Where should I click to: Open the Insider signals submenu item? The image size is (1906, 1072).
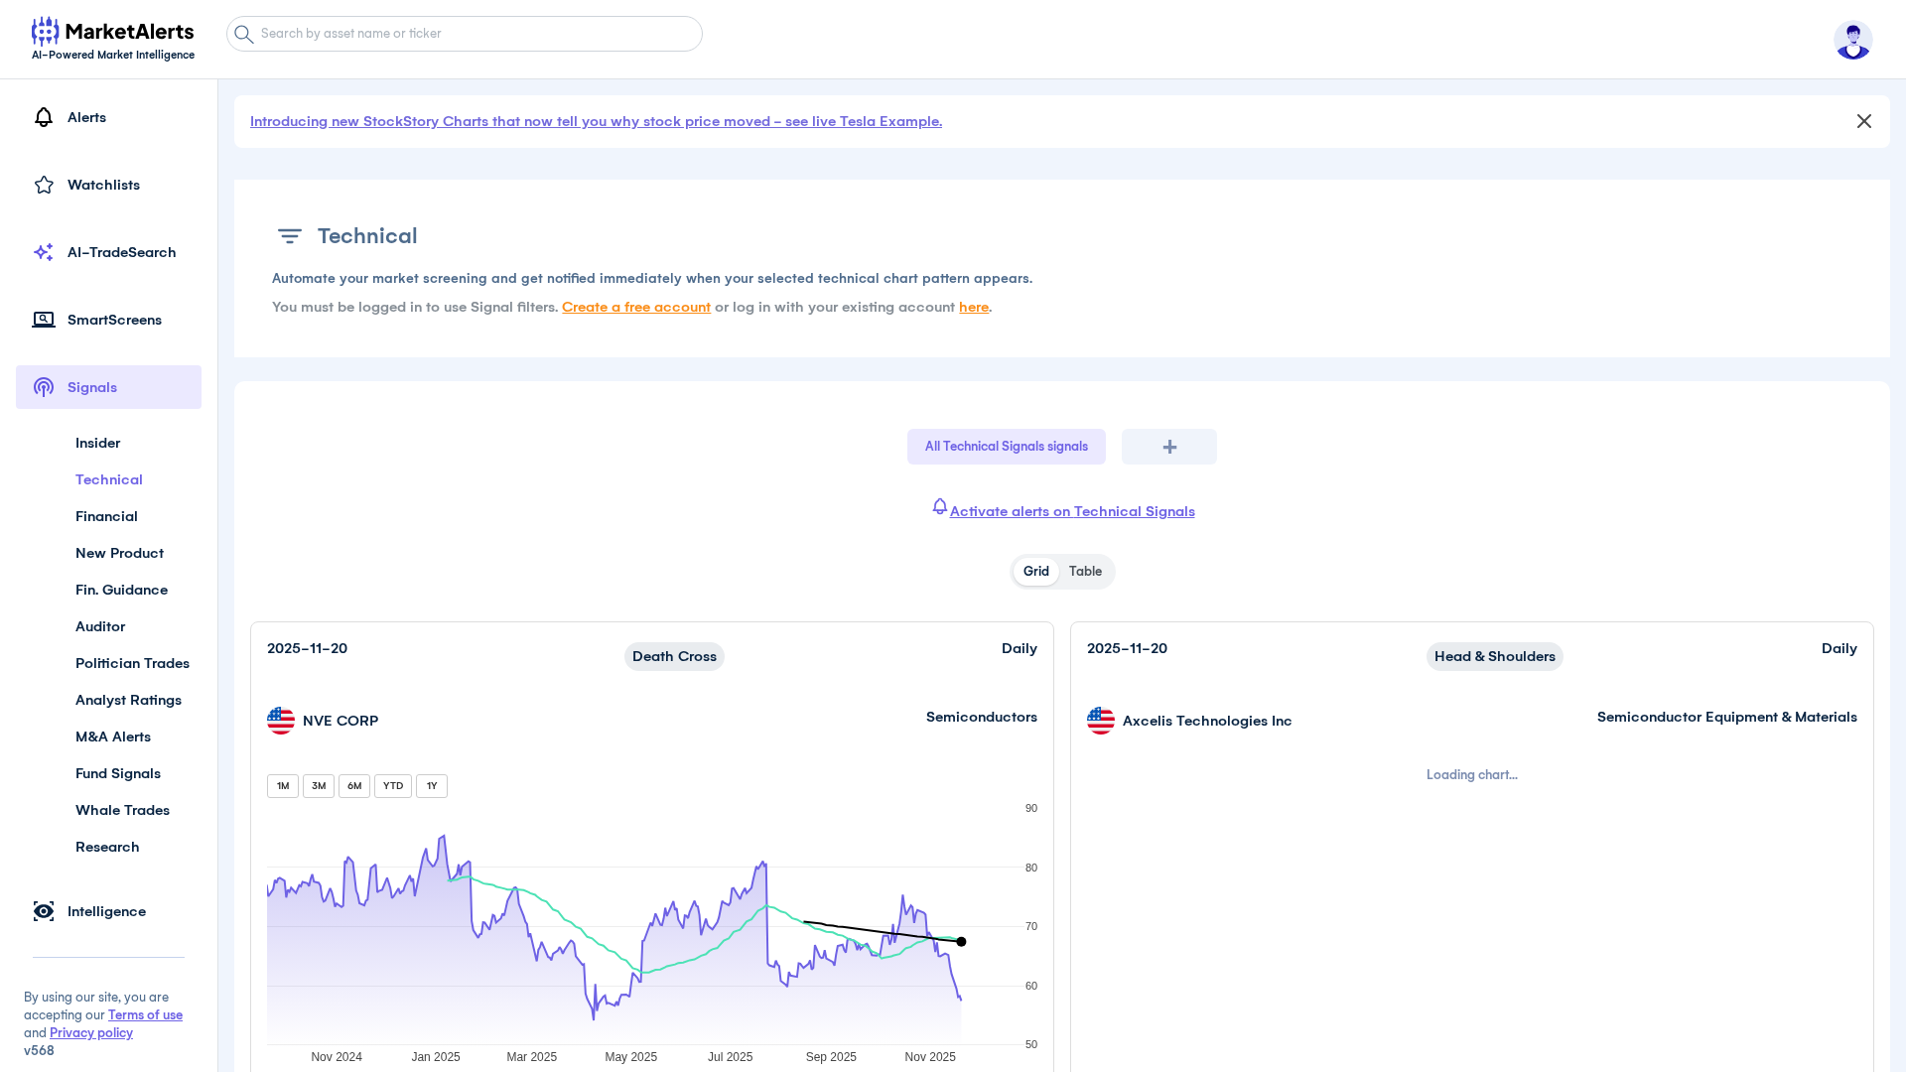pyautogui.click(x=97, y=443)
